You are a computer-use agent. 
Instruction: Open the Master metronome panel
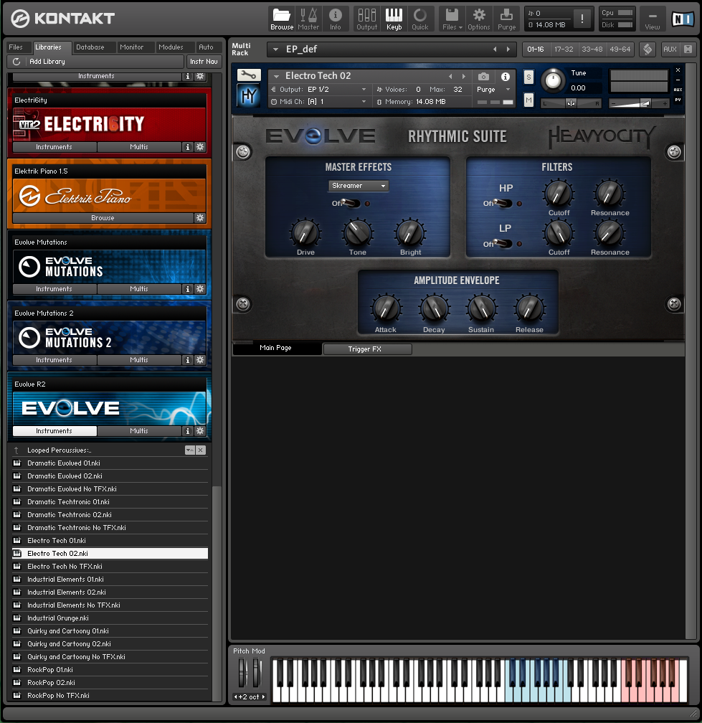click(x=308, y=19)
